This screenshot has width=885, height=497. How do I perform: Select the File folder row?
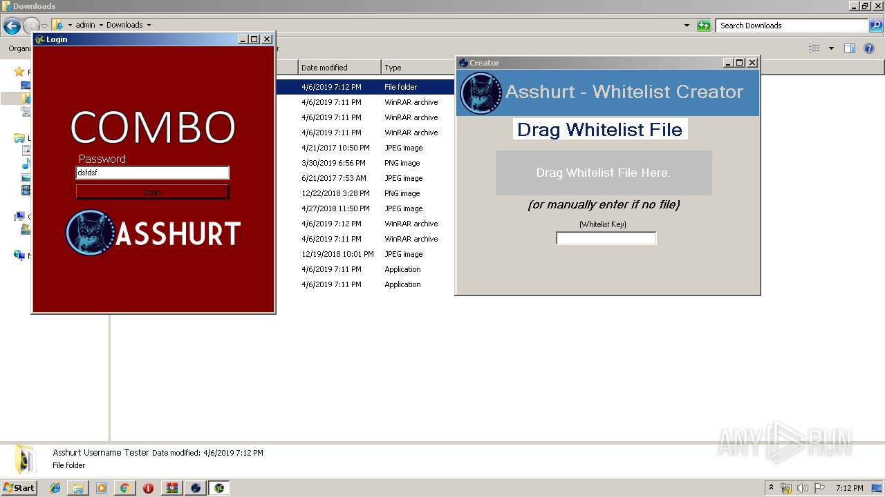point(365,87)
